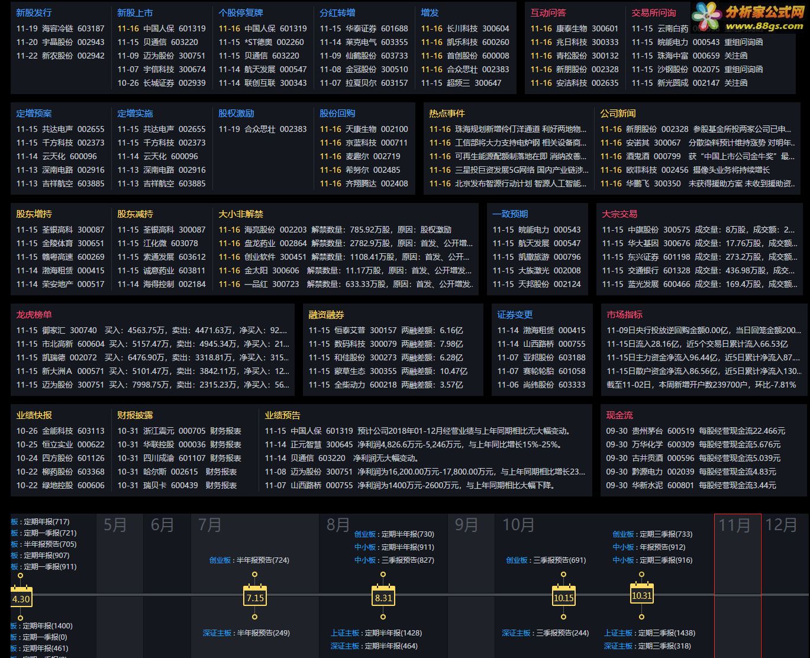This screenshot has height=658, width=810.
Task: Click the 8.31 calendar icon on timeline
Action: (383, 596)
